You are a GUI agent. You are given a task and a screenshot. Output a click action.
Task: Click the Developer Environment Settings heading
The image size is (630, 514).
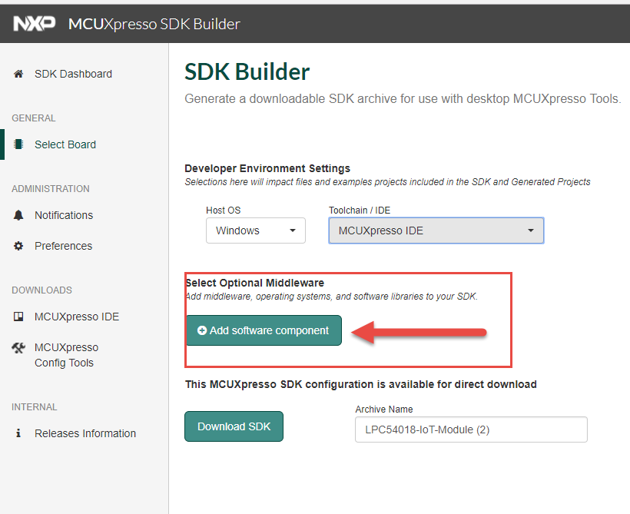click(267, 168)
